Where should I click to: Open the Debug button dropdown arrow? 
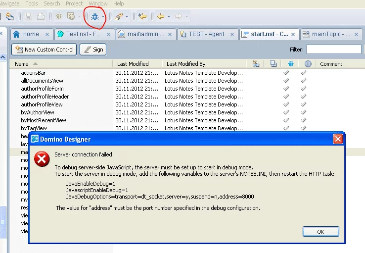click(x=103, y=17)
